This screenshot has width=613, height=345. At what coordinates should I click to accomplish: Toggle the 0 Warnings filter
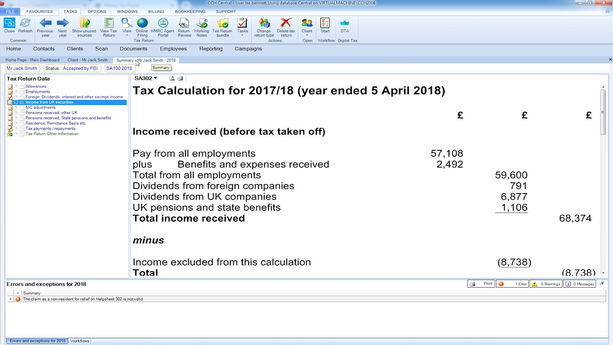[546, 284]
